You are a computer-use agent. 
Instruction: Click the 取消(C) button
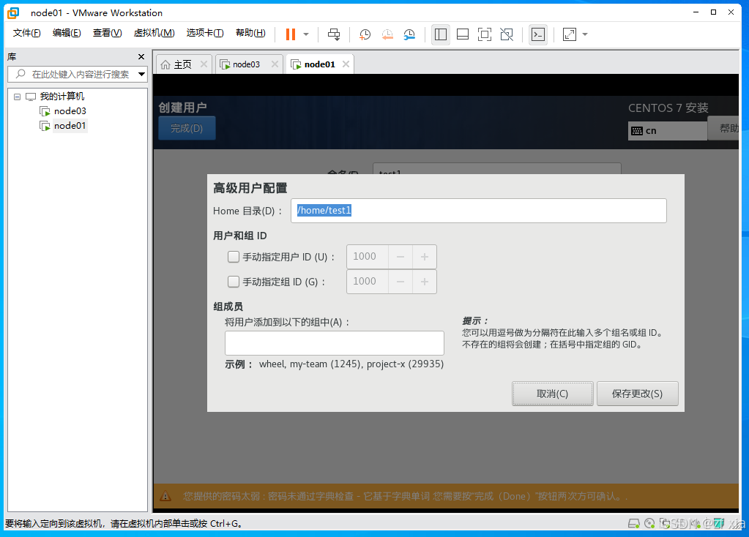click(552, 394)
